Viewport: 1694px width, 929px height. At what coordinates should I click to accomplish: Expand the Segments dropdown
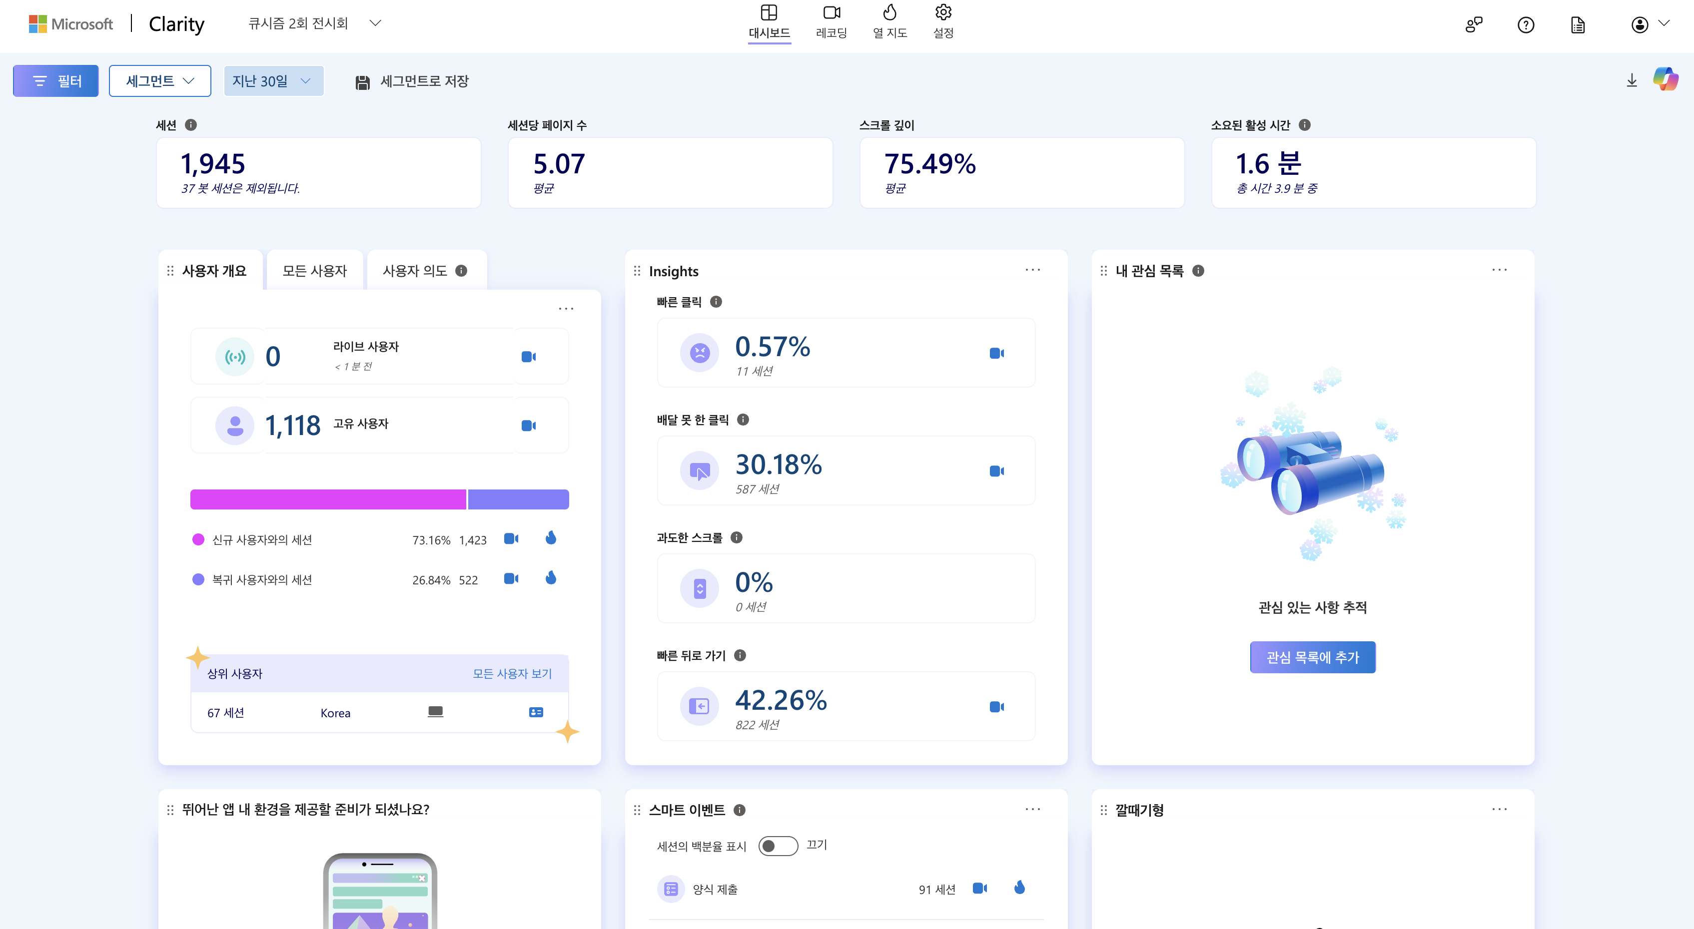[x=160, y=81]
